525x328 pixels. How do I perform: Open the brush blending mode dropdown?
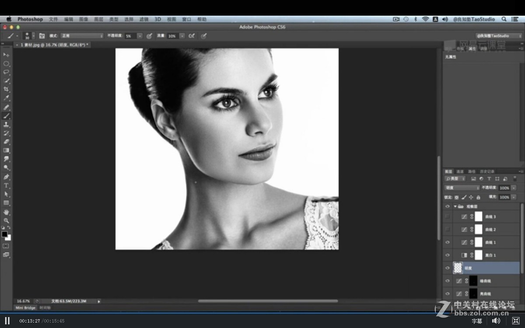pyautogui.click(x=82, y=36)
